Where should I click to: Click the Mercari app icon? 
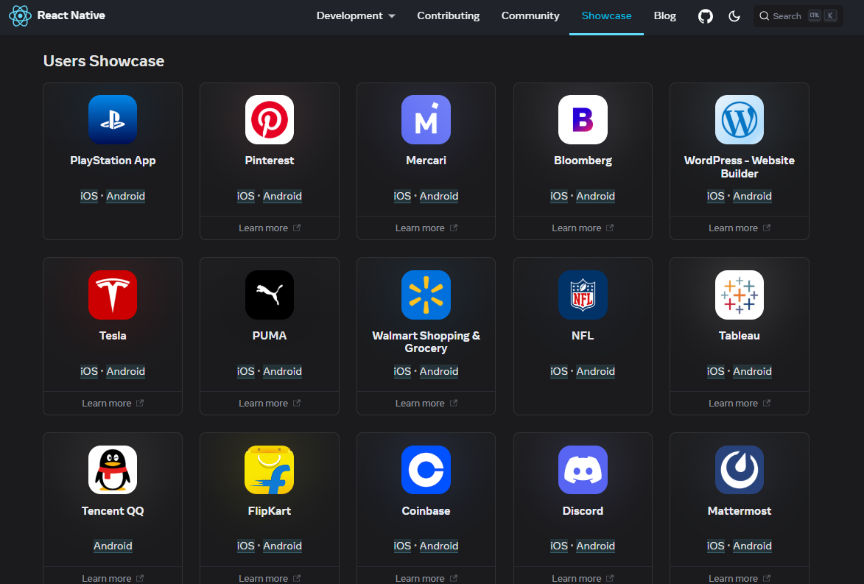[x=426, y=119]
